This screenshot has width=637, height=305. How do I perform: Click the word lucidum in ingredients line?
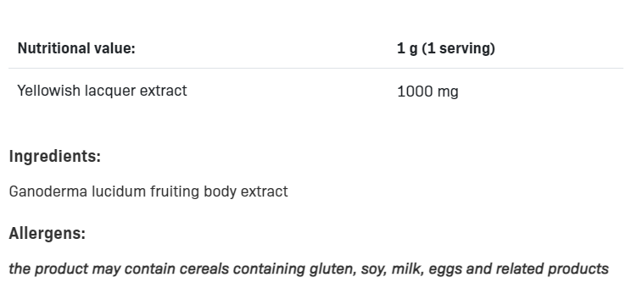(119, 191)
